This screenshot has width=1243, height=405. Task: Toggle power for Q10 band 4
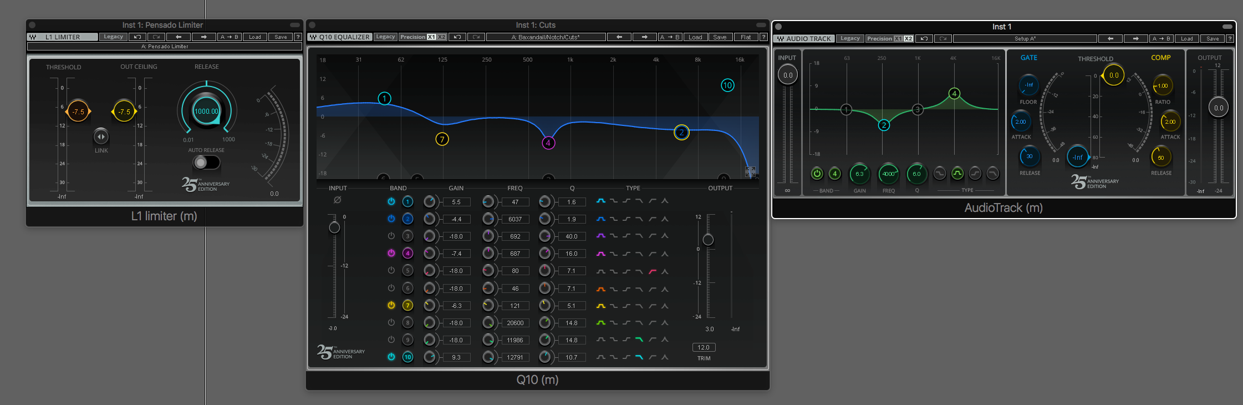tap(391, 253)
